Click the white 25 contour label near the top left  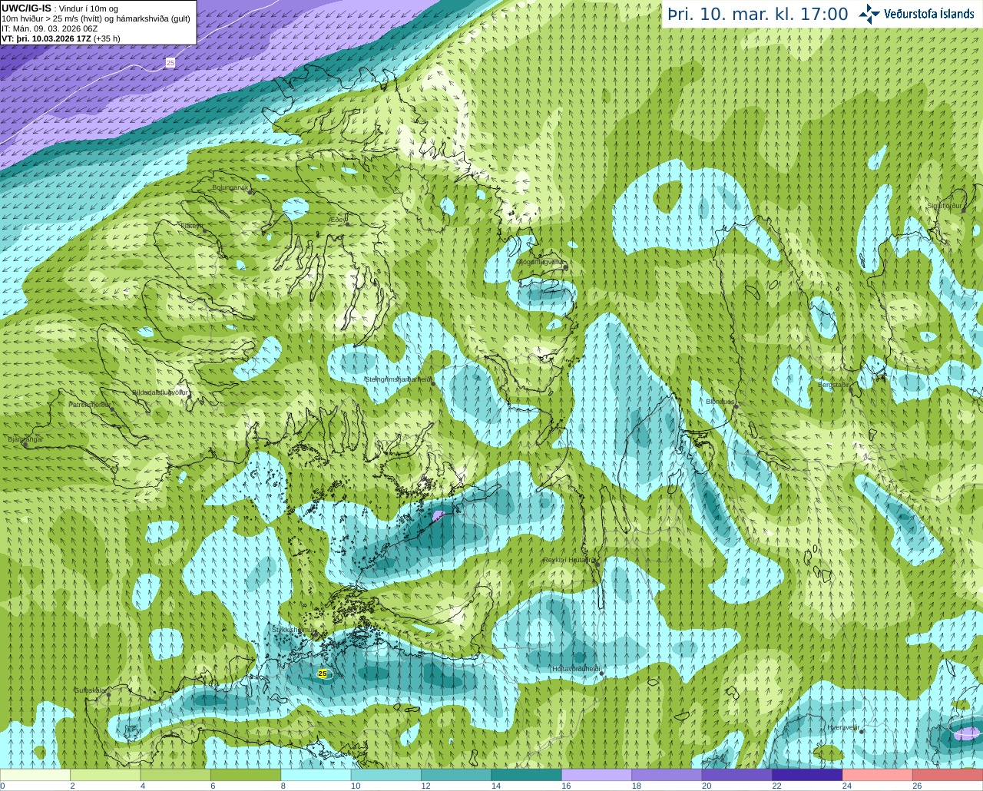click(170, 63)
